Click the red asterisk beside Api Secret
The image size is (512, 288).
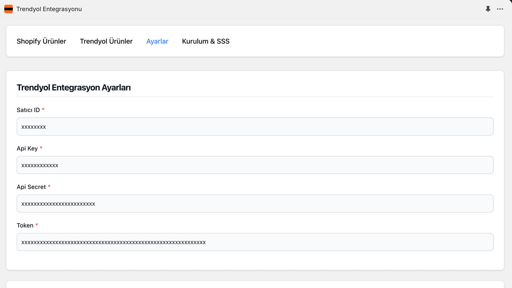(49, 186)
